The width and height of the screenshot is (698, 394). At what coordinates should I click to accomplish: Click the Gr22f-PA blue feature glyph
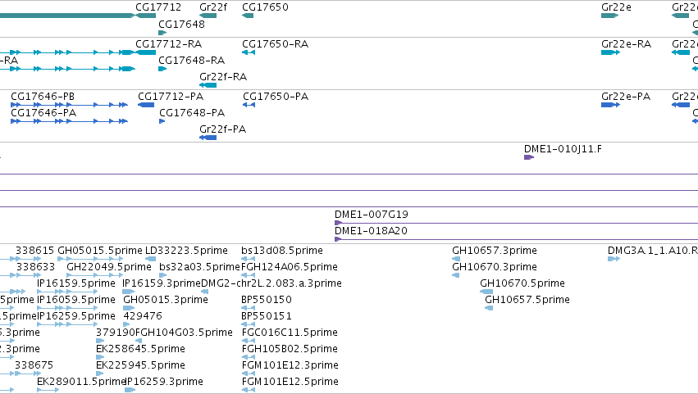click(208, 138)
